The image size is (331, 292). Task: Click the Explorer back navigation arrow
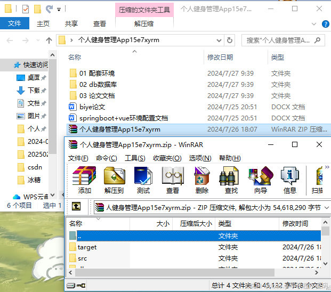(10, 40)
